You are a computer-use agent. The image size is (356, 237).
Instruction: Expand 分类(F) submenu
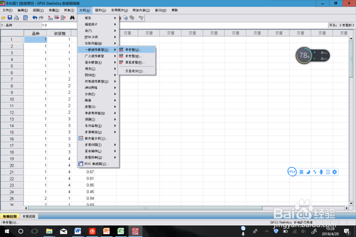(98, 94)
